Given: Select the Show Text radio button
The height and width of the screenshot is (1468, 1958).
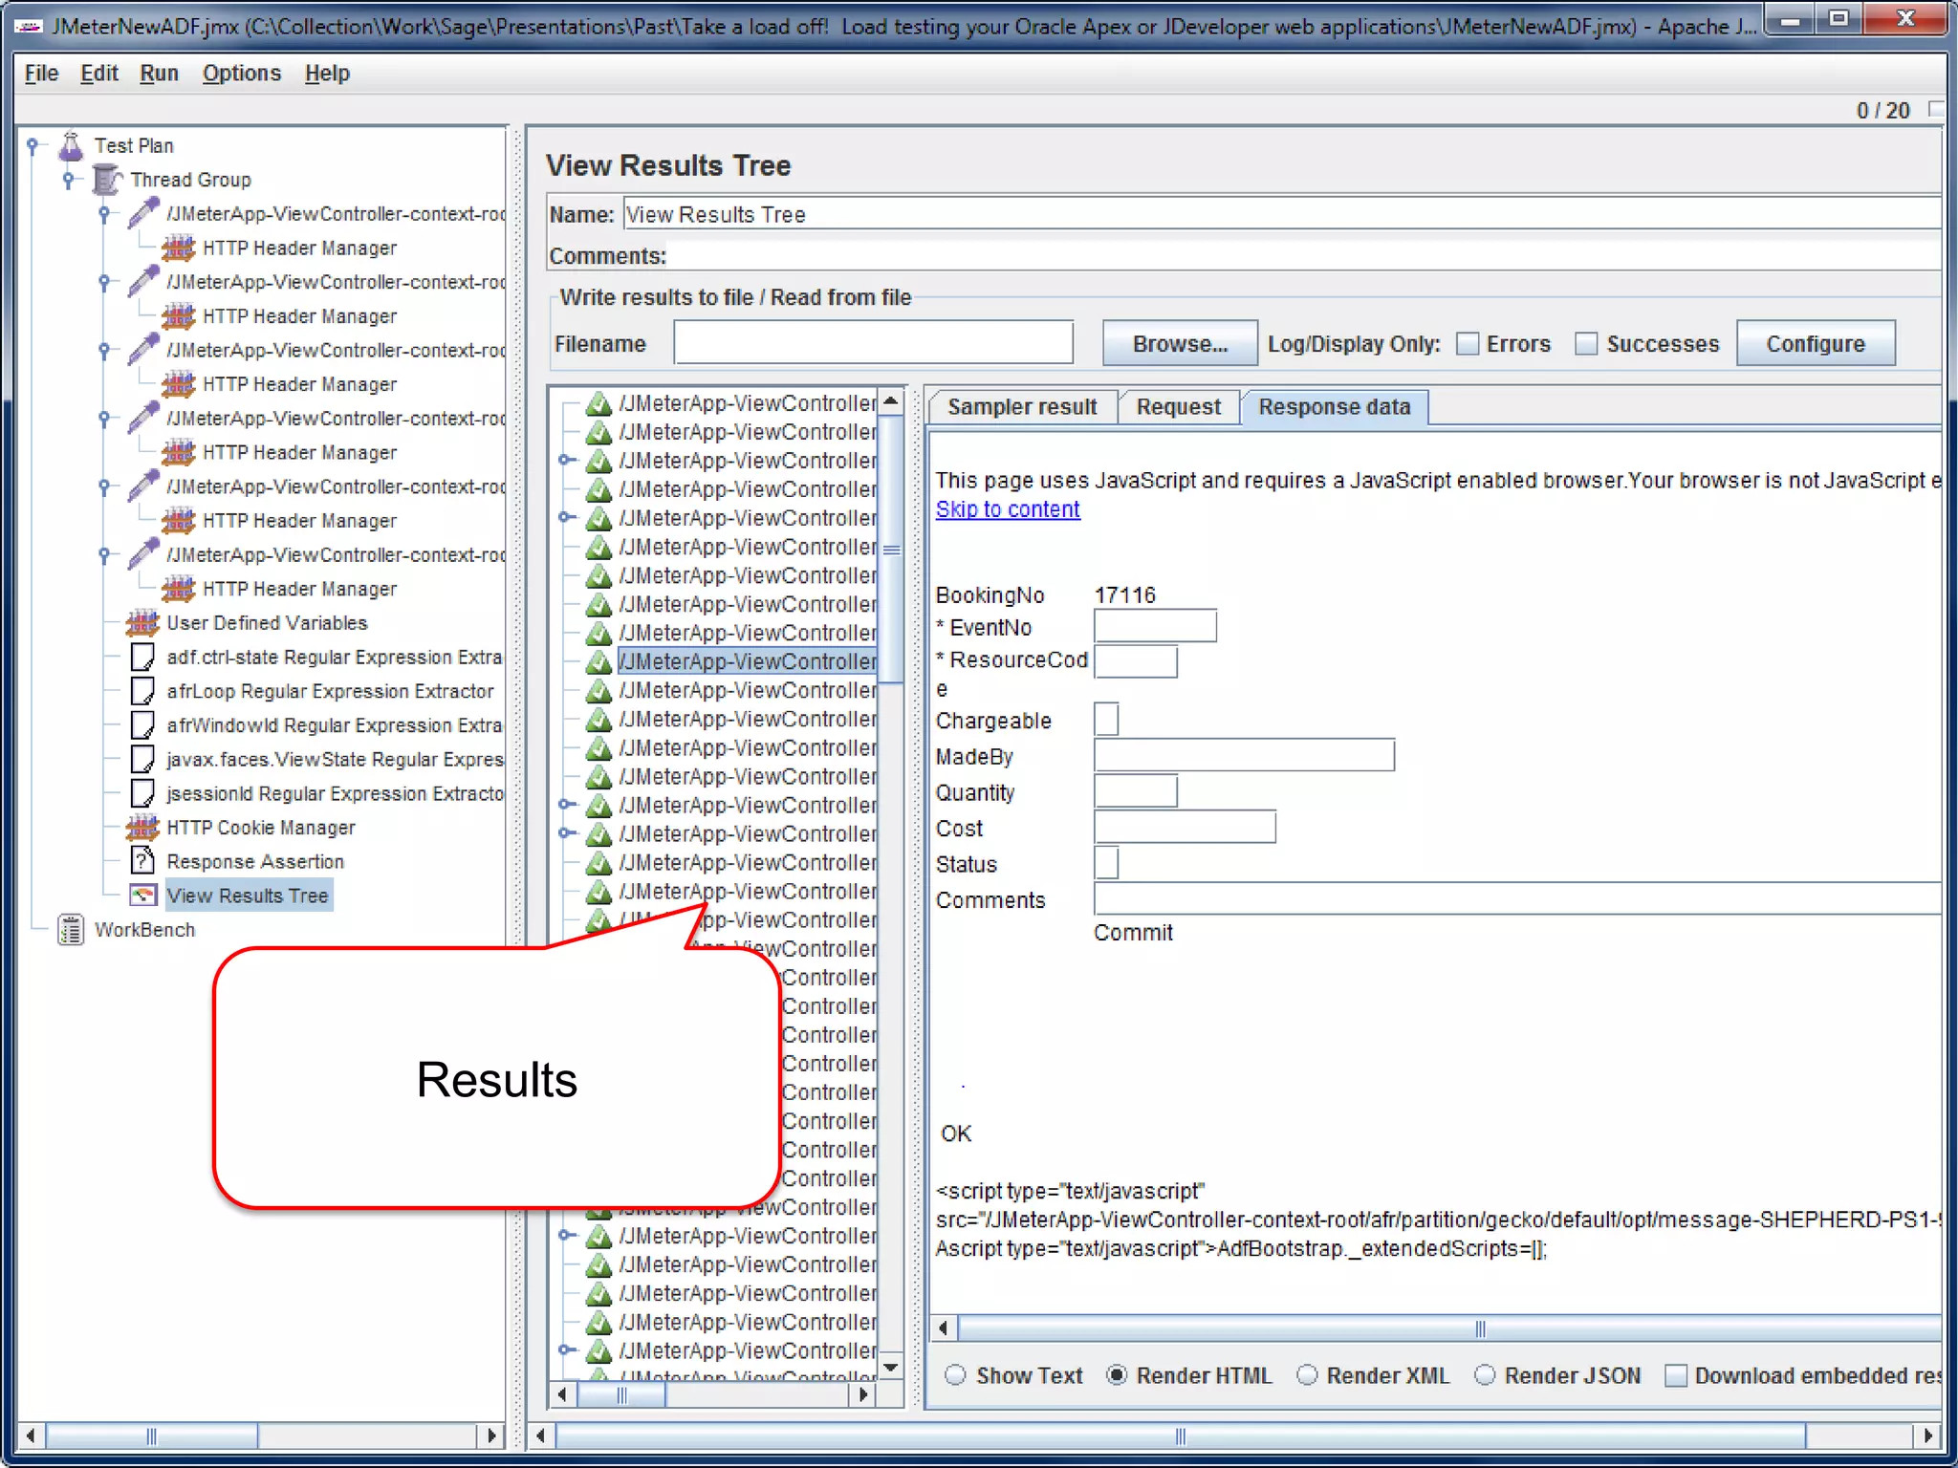Looking at the screenshot, I should [955, 1375].
